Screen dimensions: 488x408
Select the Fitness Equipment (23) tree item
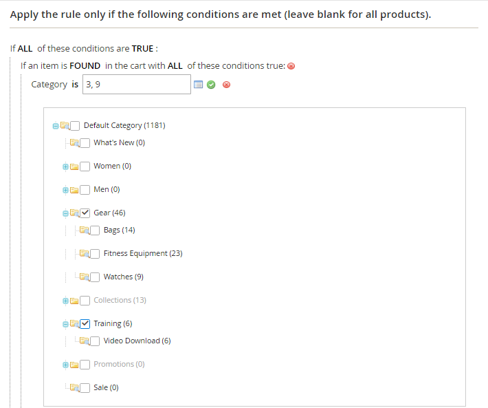[142, 253]
